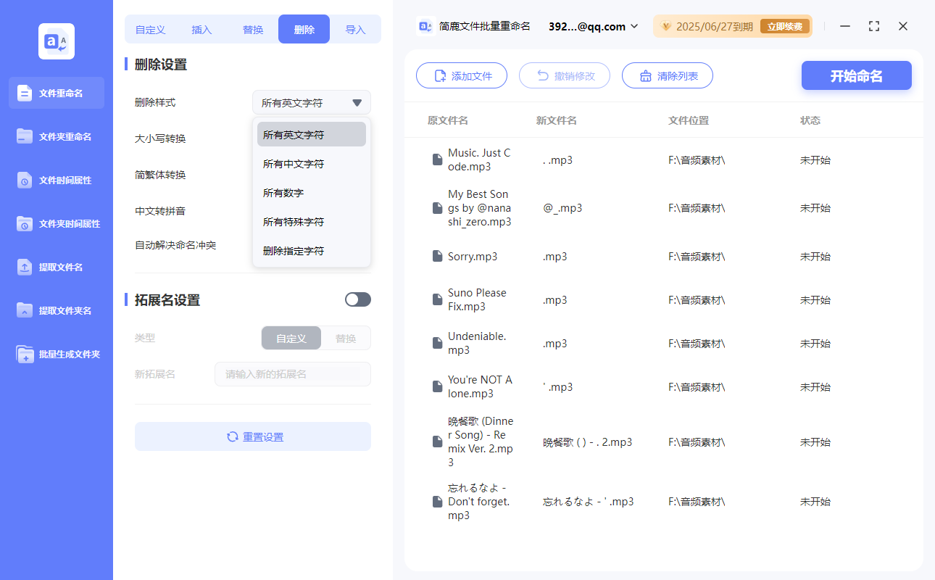Select the 文件重命名 sidebar icon
The height and width of the screenshot is (580, 935).
click(57, 93)
